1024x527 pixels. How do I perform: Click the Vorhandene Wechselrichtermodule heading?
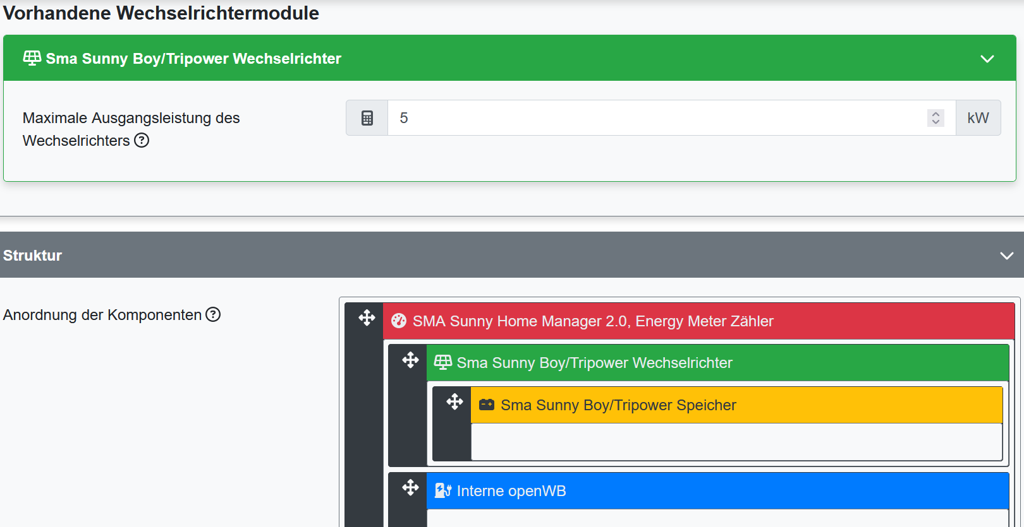[161, 13]
